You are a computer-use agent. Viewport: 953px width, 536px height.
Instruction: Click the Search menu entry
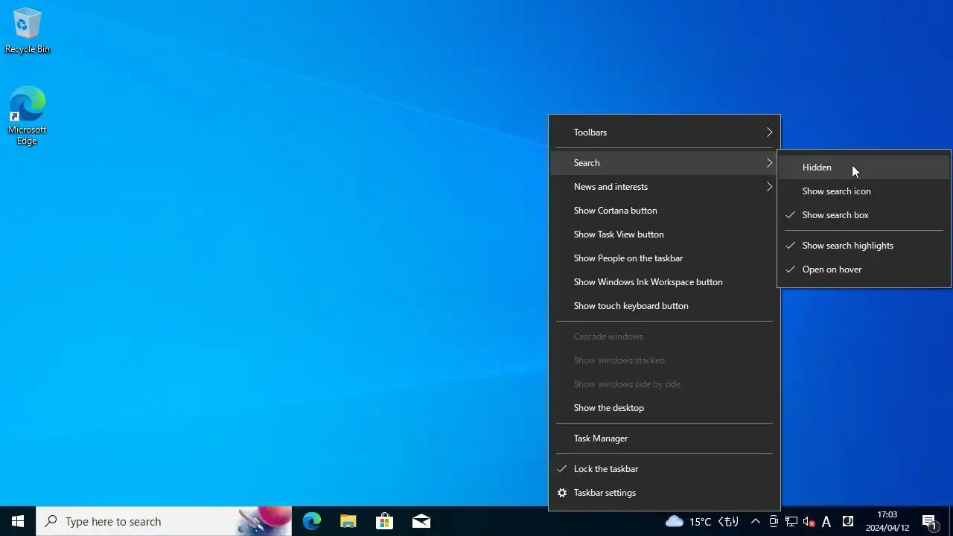coord(664,163)
